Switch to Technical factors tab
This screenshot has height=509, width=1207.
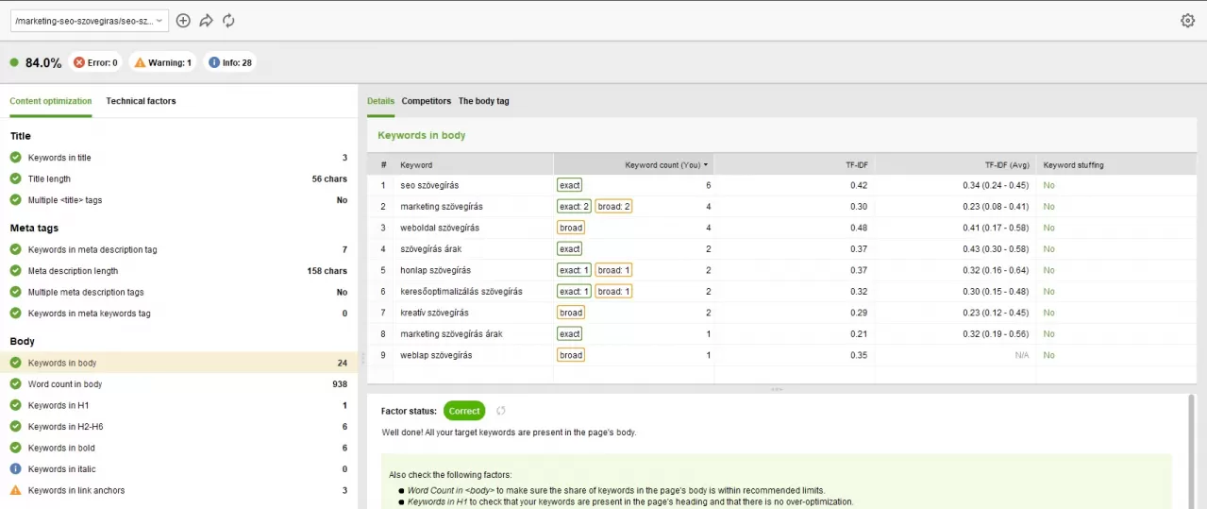[141, 101]
